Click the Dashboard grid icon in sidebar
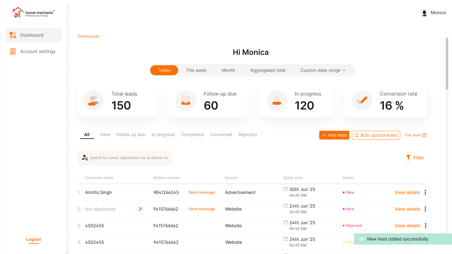Screen dimensions: 452x254 click(13, 35)
